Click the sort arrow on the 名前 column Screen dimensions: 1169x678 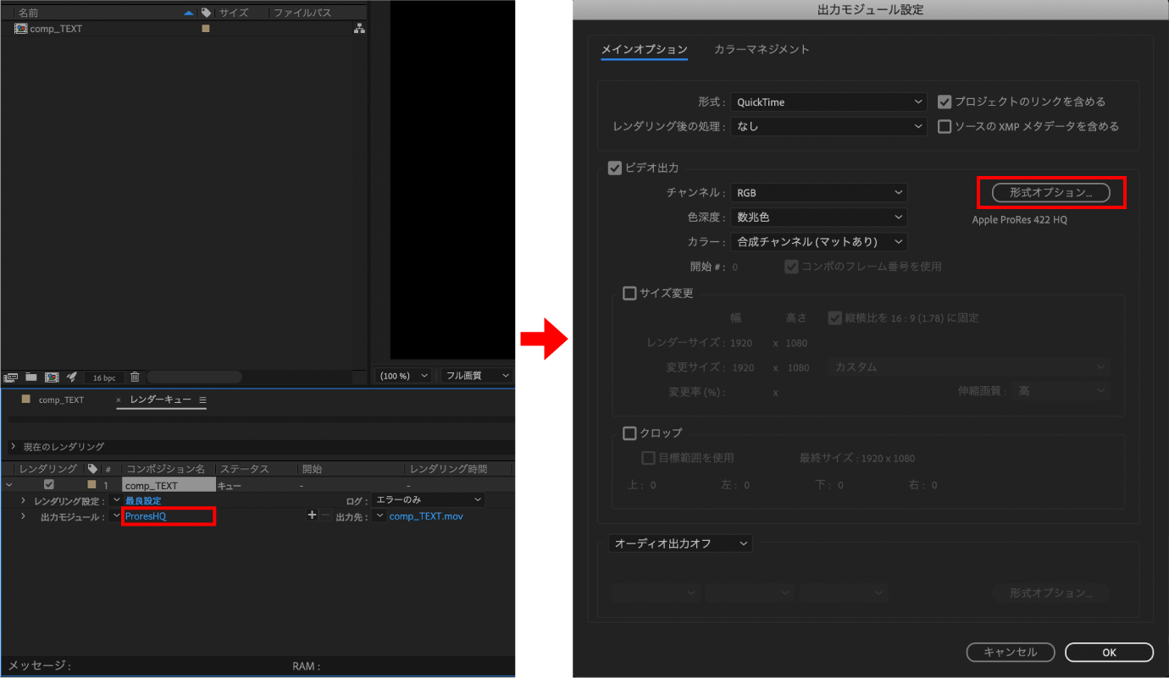click(189, 13)
